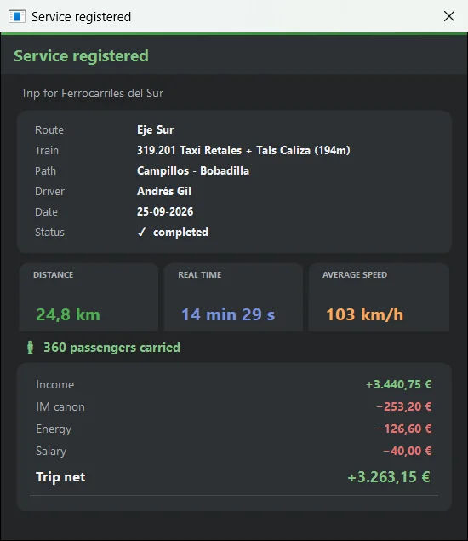Click the 'AVERAGE SPEED' card header
Image resolution: width=468 pixels, height=541 pixels.
(355, 274)
